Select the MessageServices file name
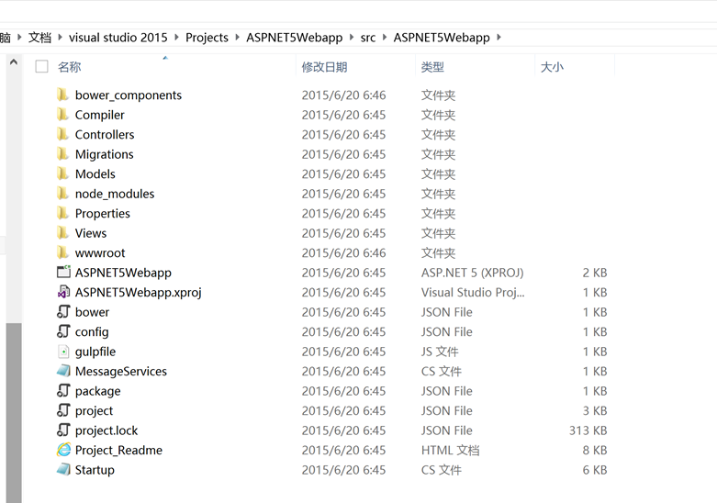 [x=120, y=371]
